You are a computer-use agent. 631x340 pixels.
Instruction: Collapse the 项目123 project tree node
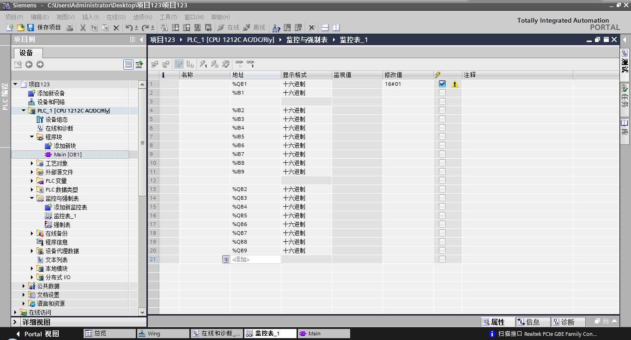[15, 84]
